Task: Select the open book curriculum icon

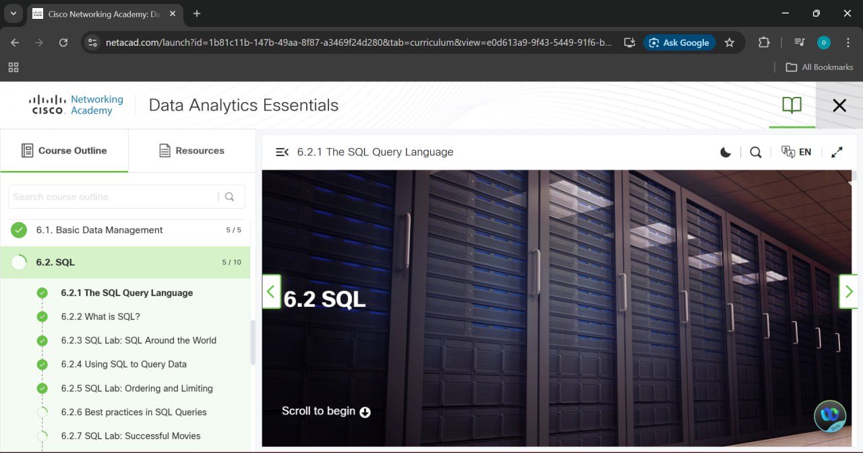Action: pyautogui.click(x=792, y=105)
